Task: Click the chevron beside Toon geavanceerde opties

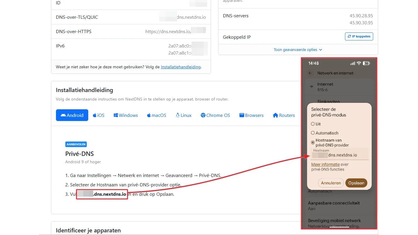Action: (320, 50)
